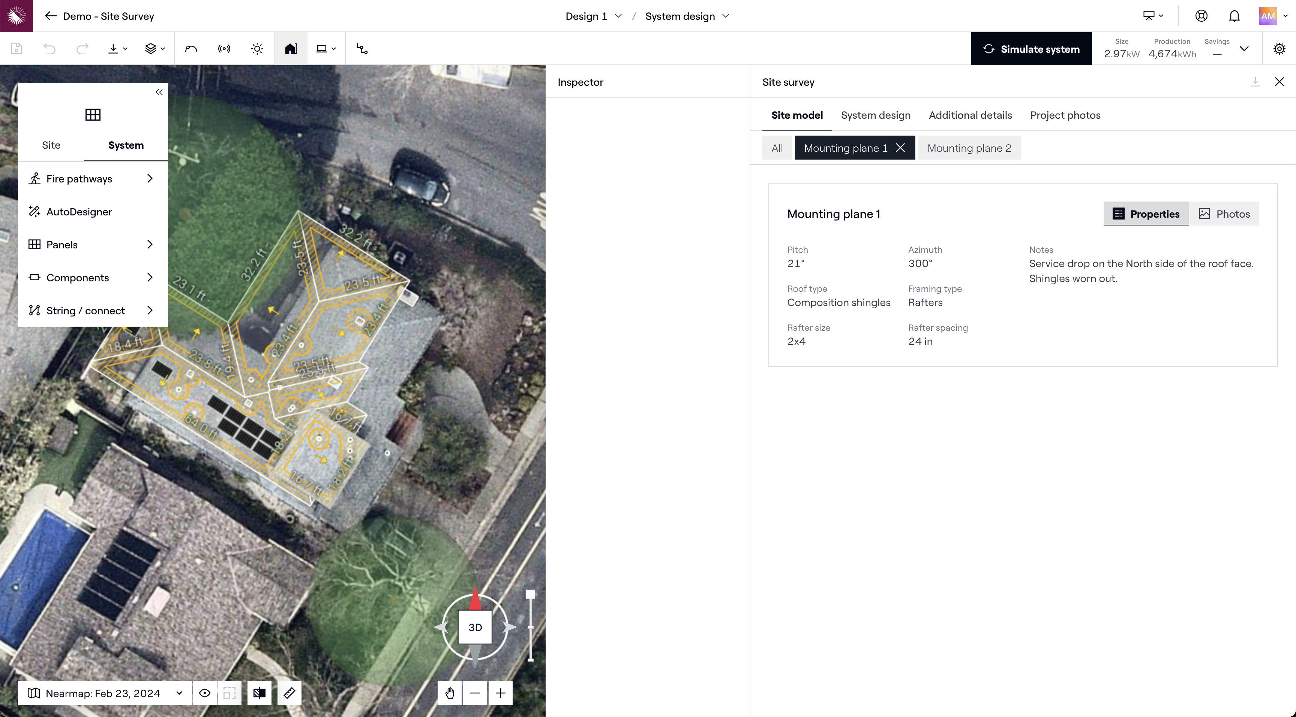Open the Photos view button
Viewport: 1296px width, 717px height.
1224,214
